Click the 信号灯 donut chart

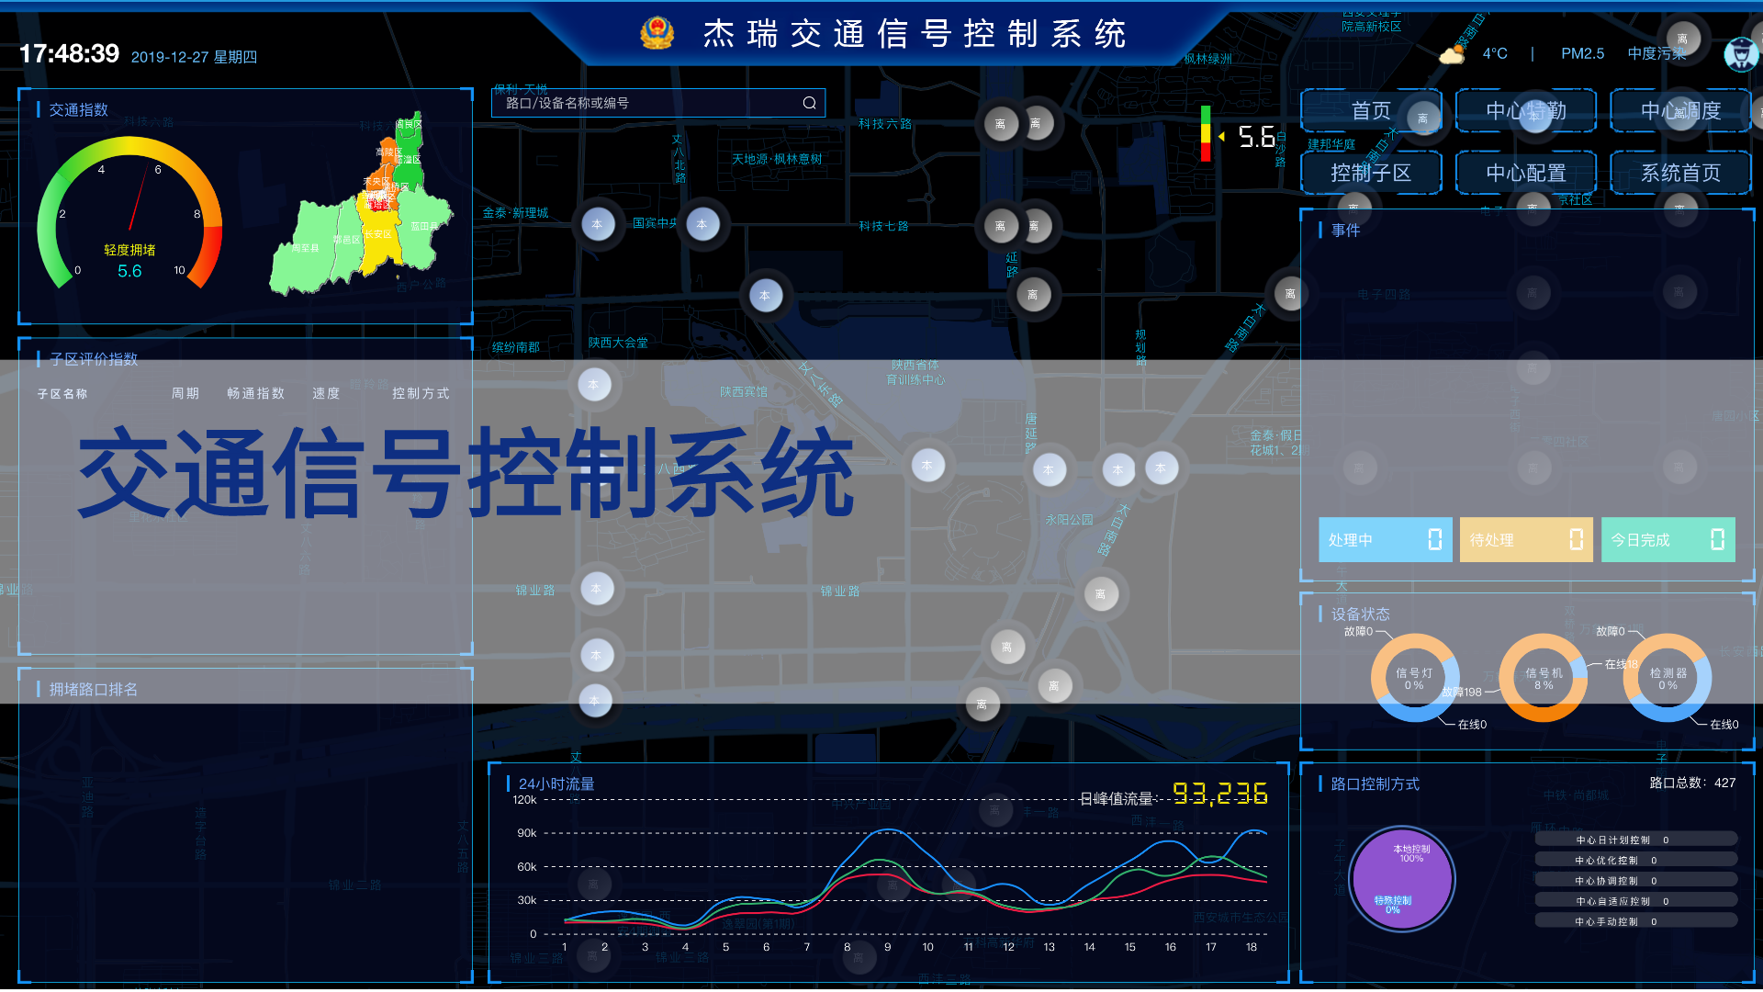pyautogui.click(x=1414, y=679)
